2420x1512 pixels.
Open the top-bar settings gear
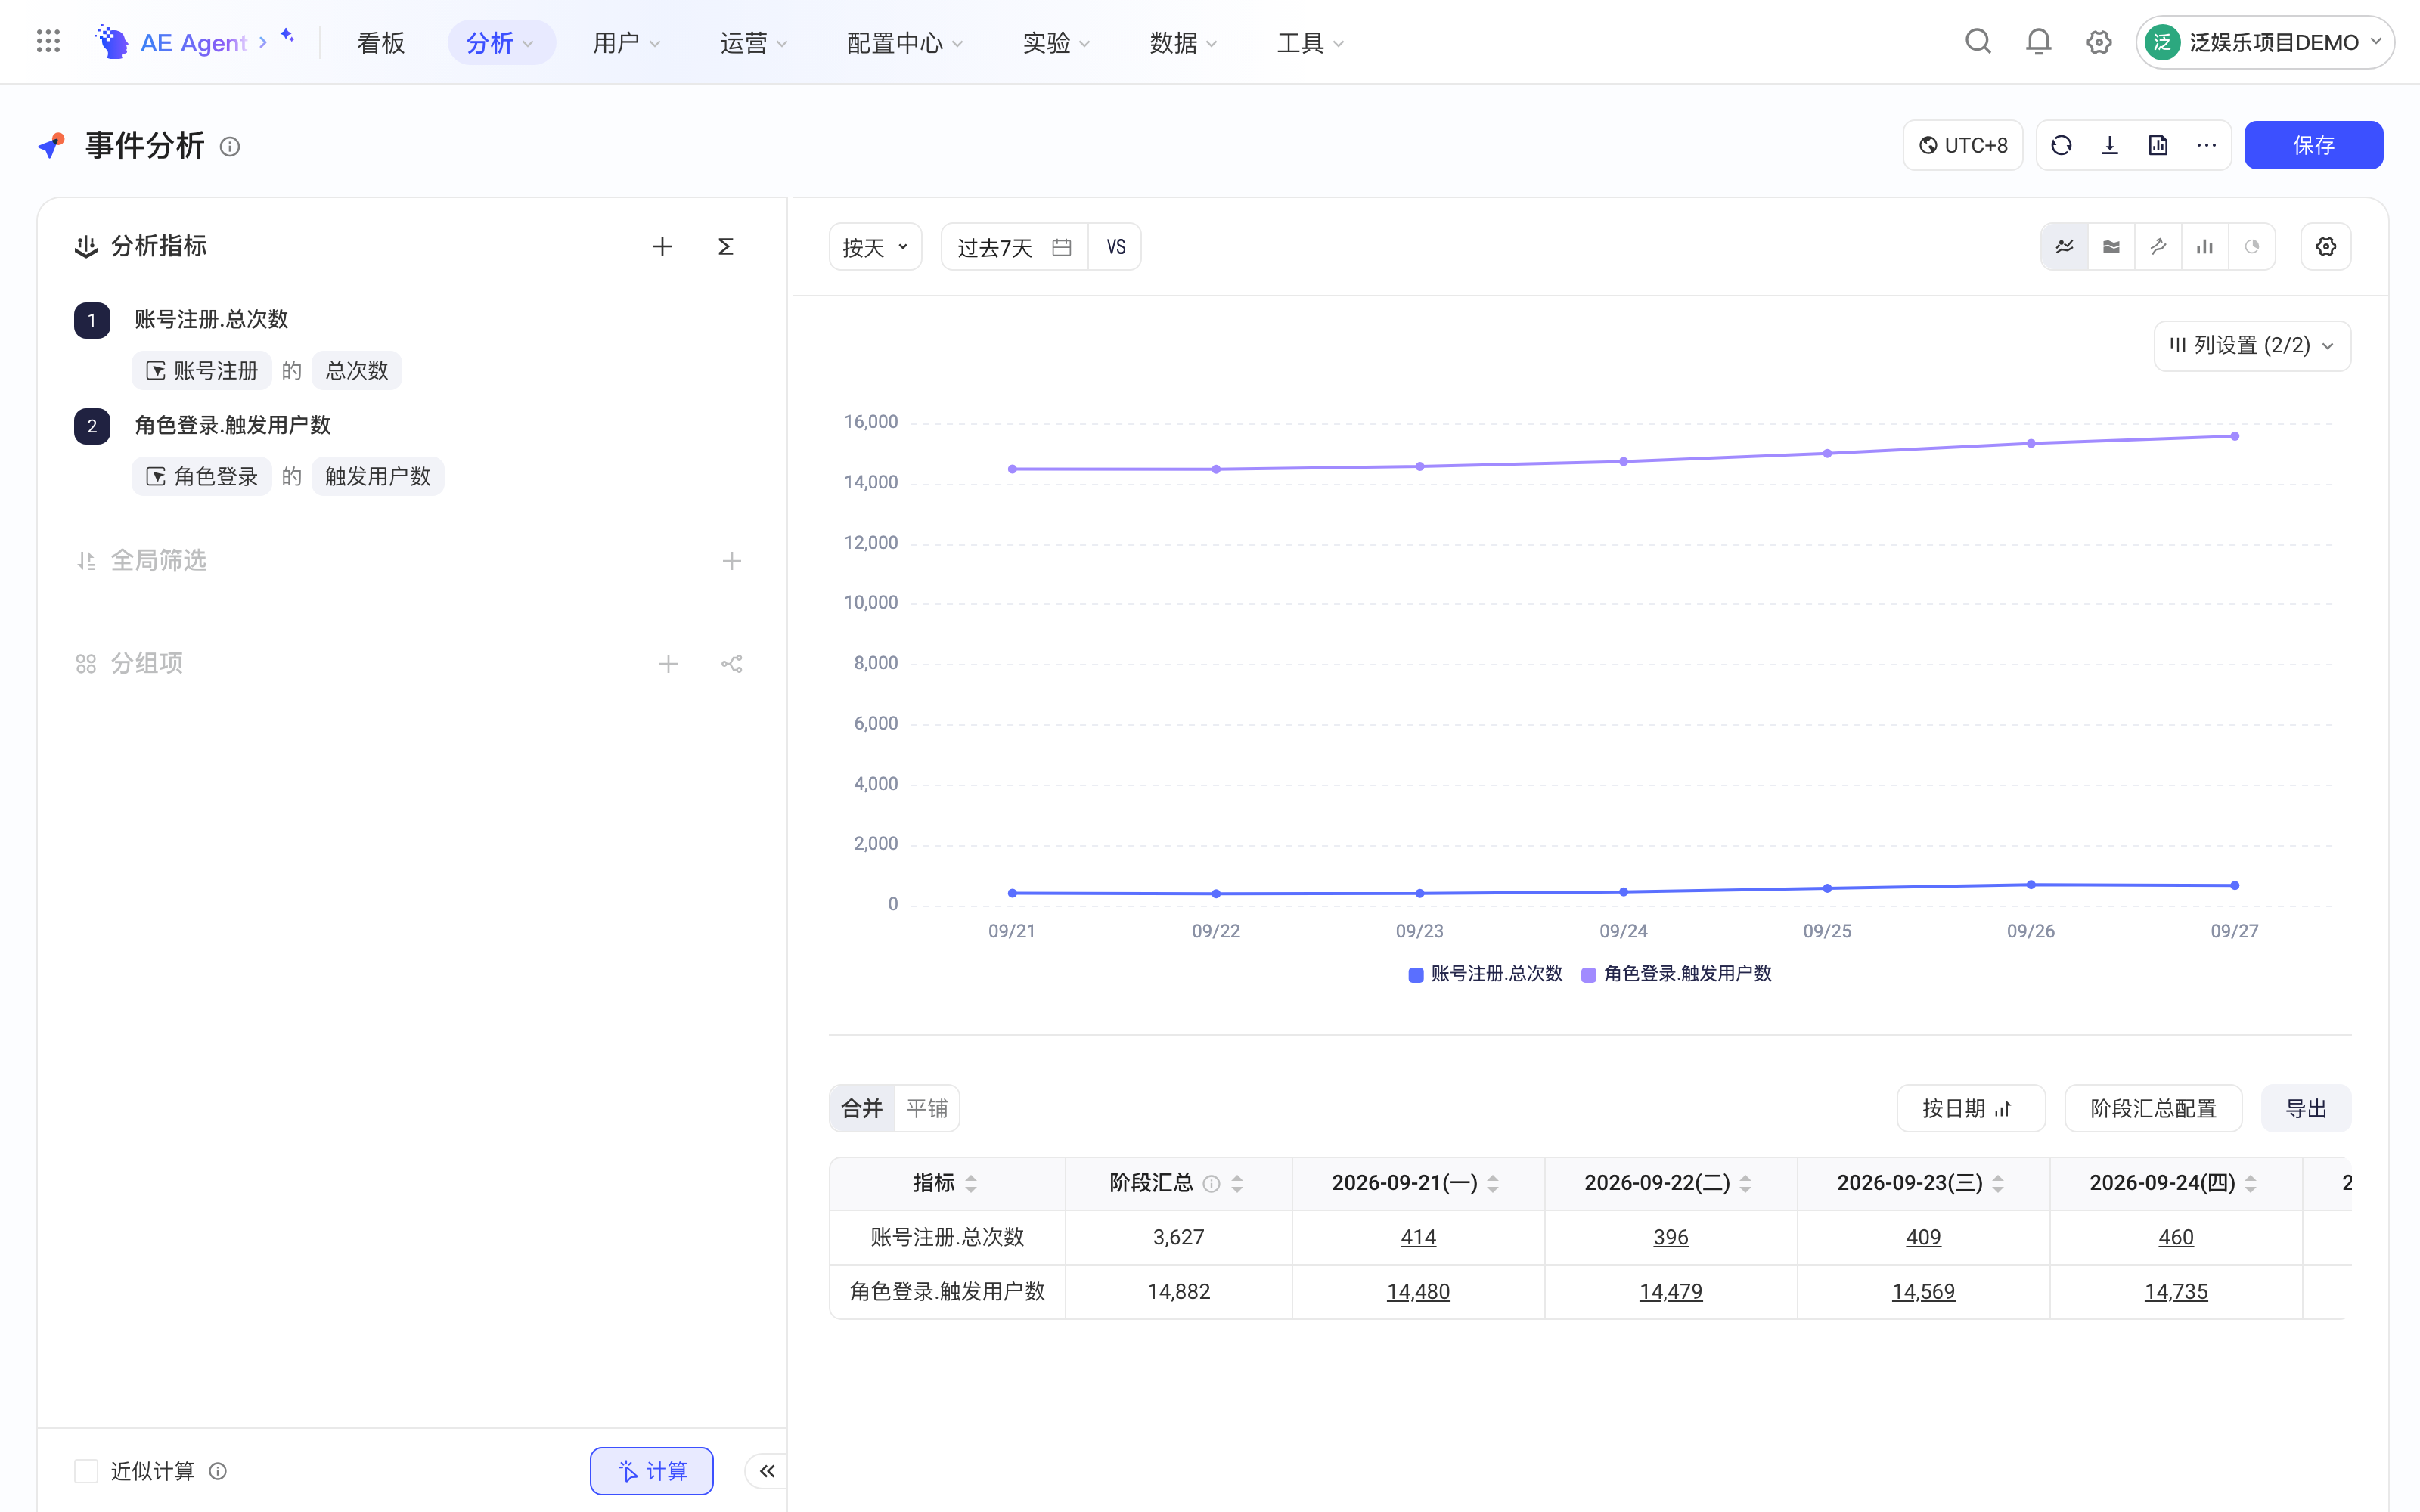[x=2099, y=42]
